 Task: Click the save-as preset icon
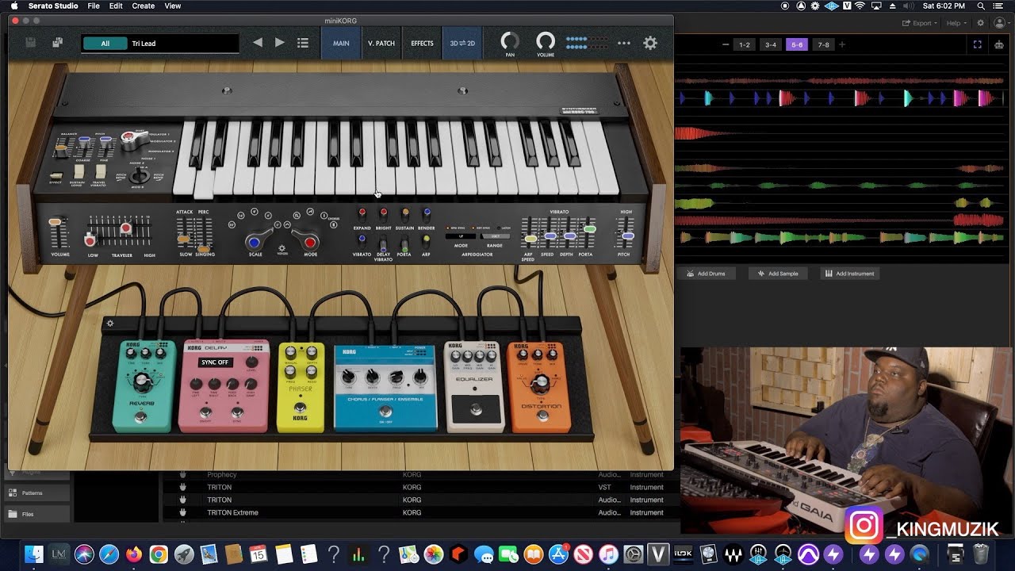(57, 43)
